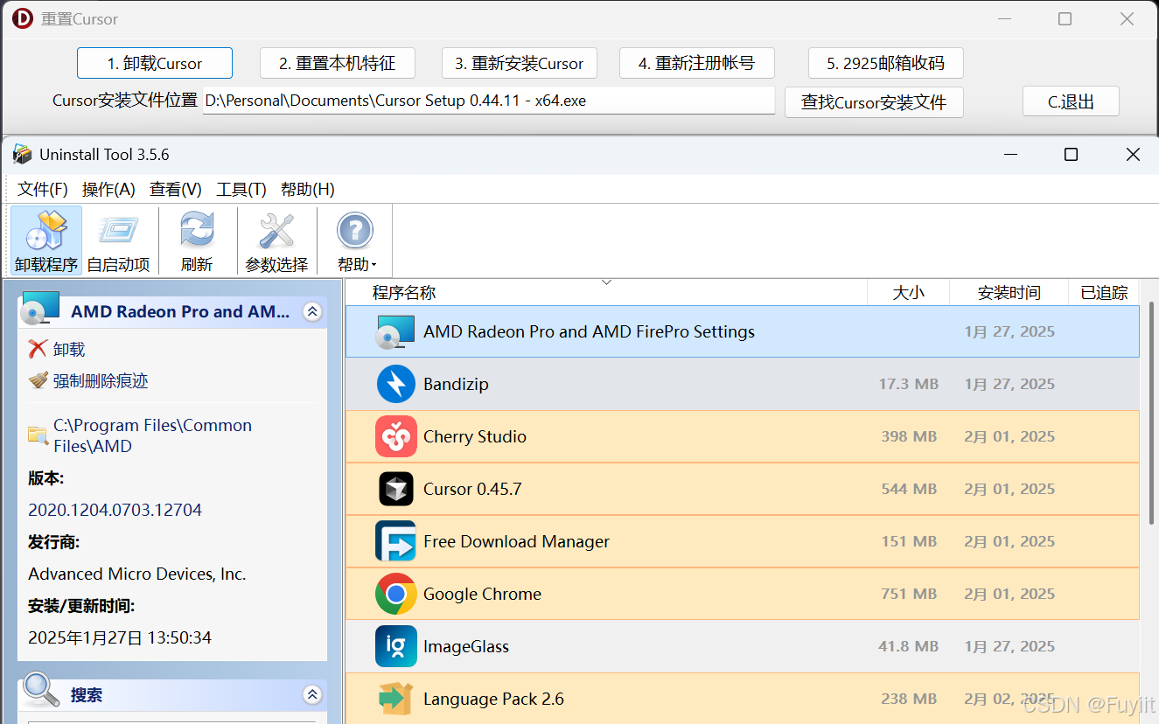The height and width of the screenshot is (724, 1159).
Task: Click the AMD monitor icon in details header
Action: (40, 310)
